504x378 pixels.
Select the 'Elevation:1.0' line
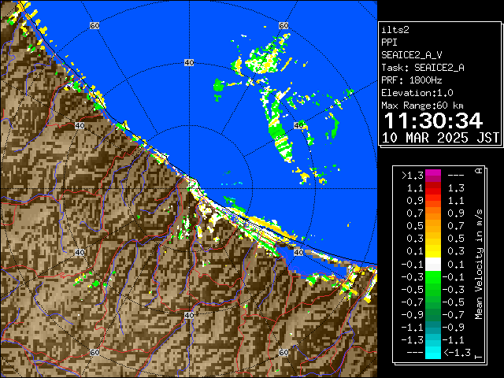[417, 93]
